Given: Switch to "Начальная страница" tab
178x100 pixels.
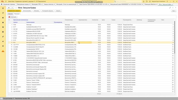Looking at the screenshot, I should [x=9, y=4].
